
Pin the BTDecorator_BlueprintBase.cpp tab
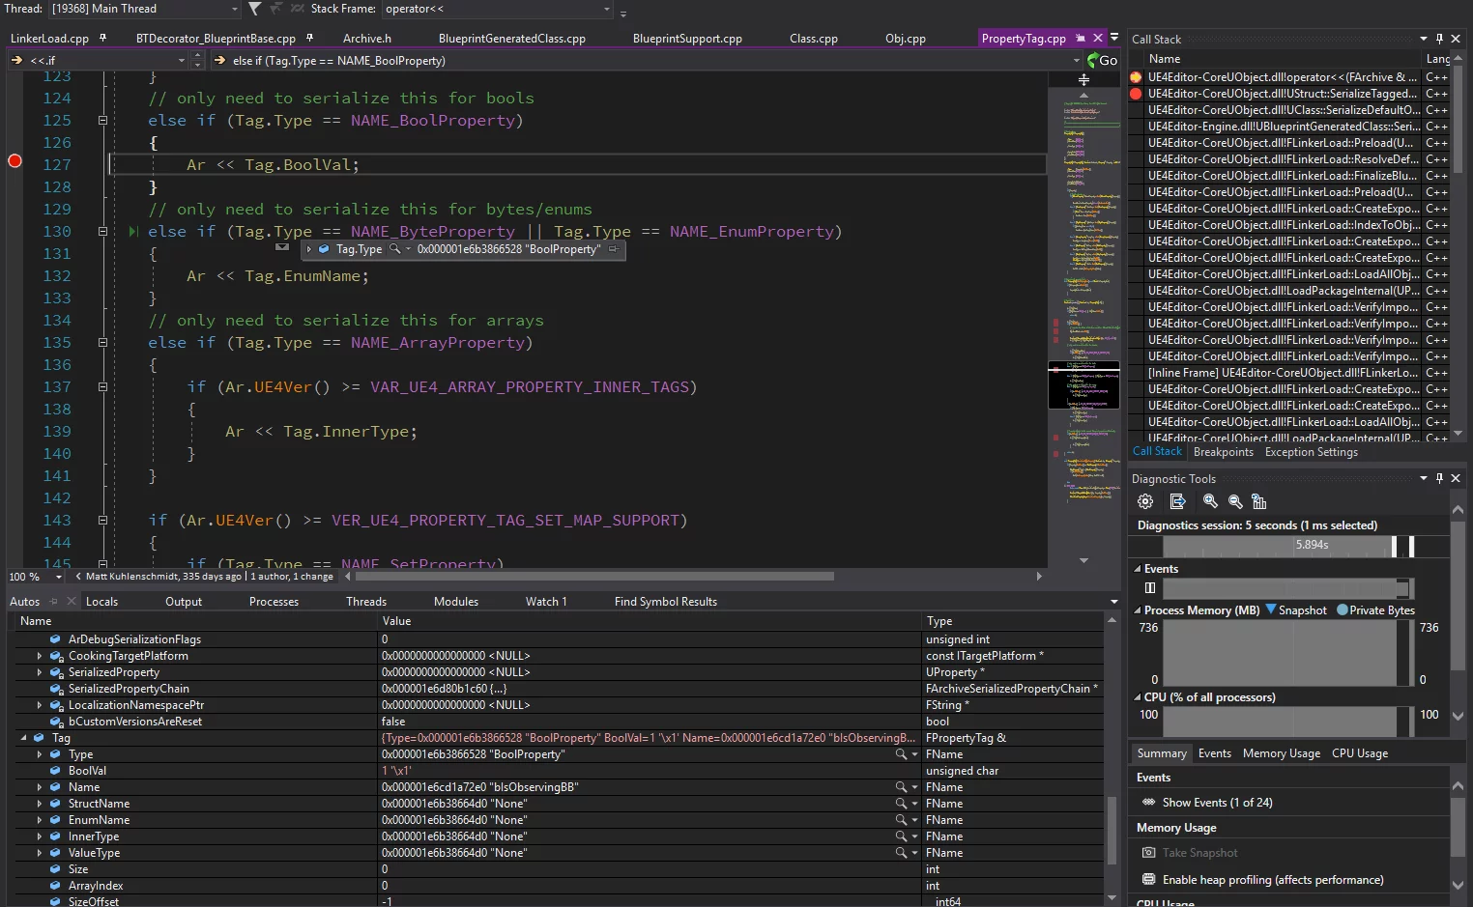(x=309, y=38)
